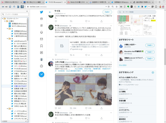Viewport: 166px width, 123px height.
Task: Click the さらに表示 link
Action: tap(123, 65)
